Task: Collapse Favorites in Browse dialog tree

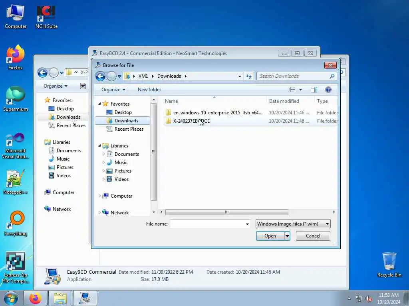Action: click(x=99, y=104)
